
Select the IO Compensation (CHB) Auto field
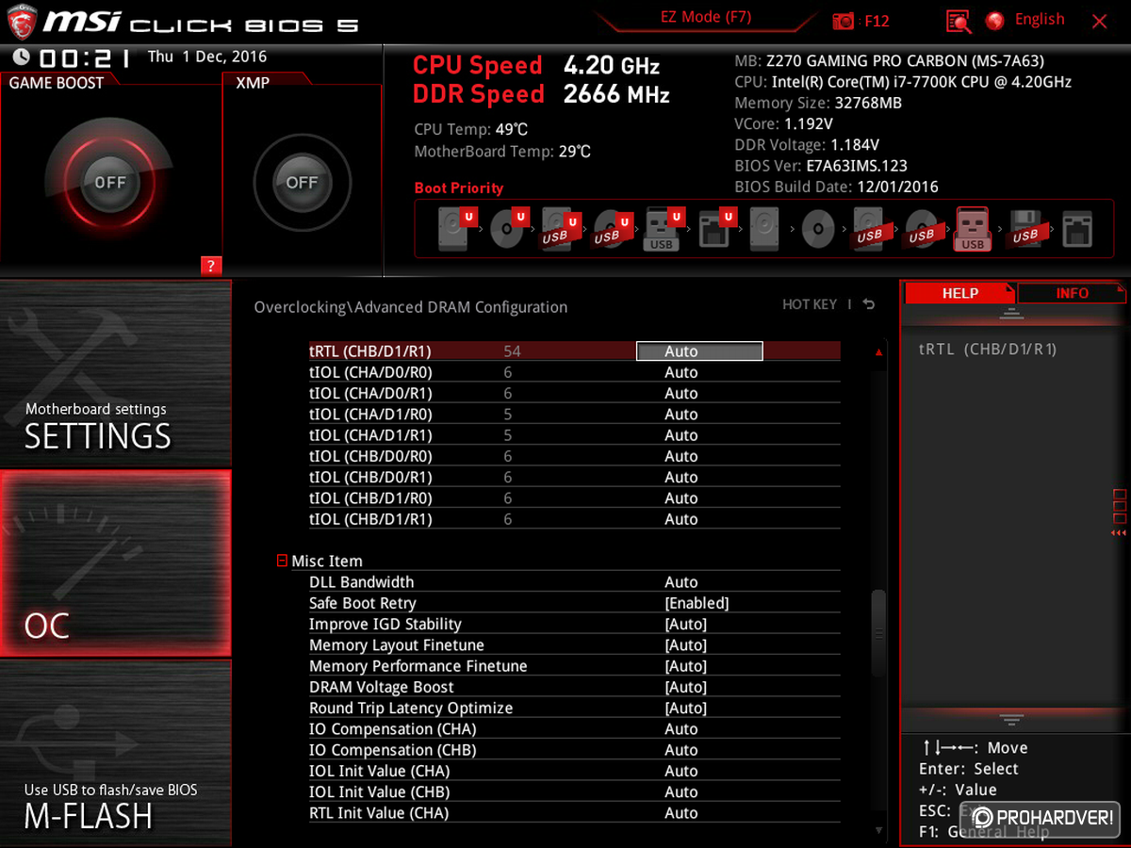(x=680, y=750)
